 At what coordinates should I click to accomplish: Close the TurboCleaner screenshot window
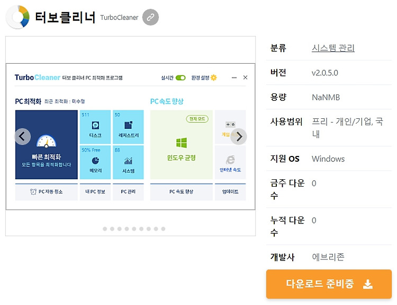(245, 77)
